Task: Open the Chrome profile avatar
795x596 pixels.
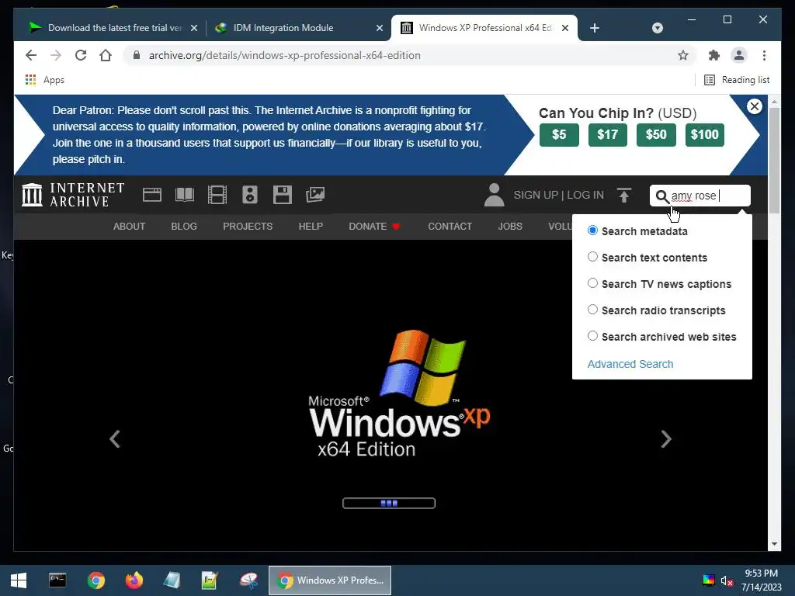Action: click(x=739, y=55)
